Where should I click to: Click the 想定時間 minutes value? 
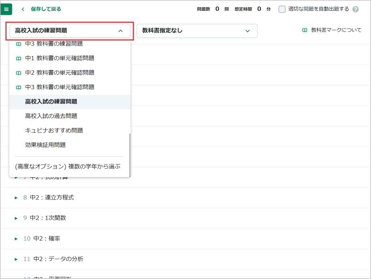(x=259, y=9)
